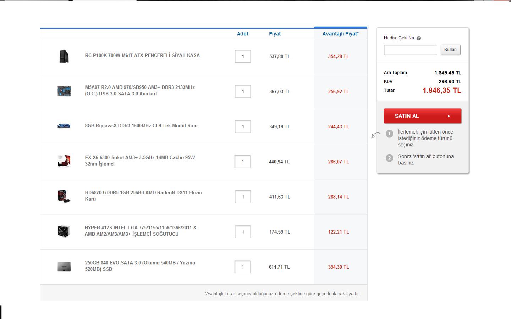Screen dimensions: 511x319
Task: Open the HYPER 412S İşlemci Soğutucu link
Action: pos(141,231)
